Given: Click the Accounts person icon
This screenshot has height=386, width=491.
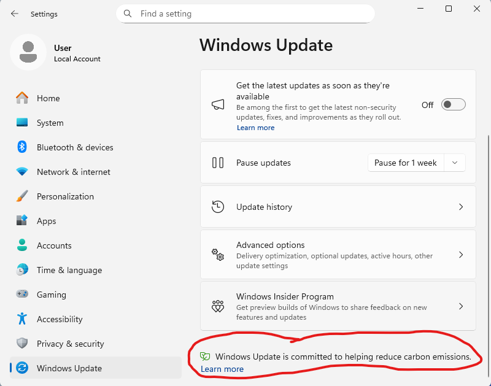Looking at the screenshot, I should coord(22,245).
